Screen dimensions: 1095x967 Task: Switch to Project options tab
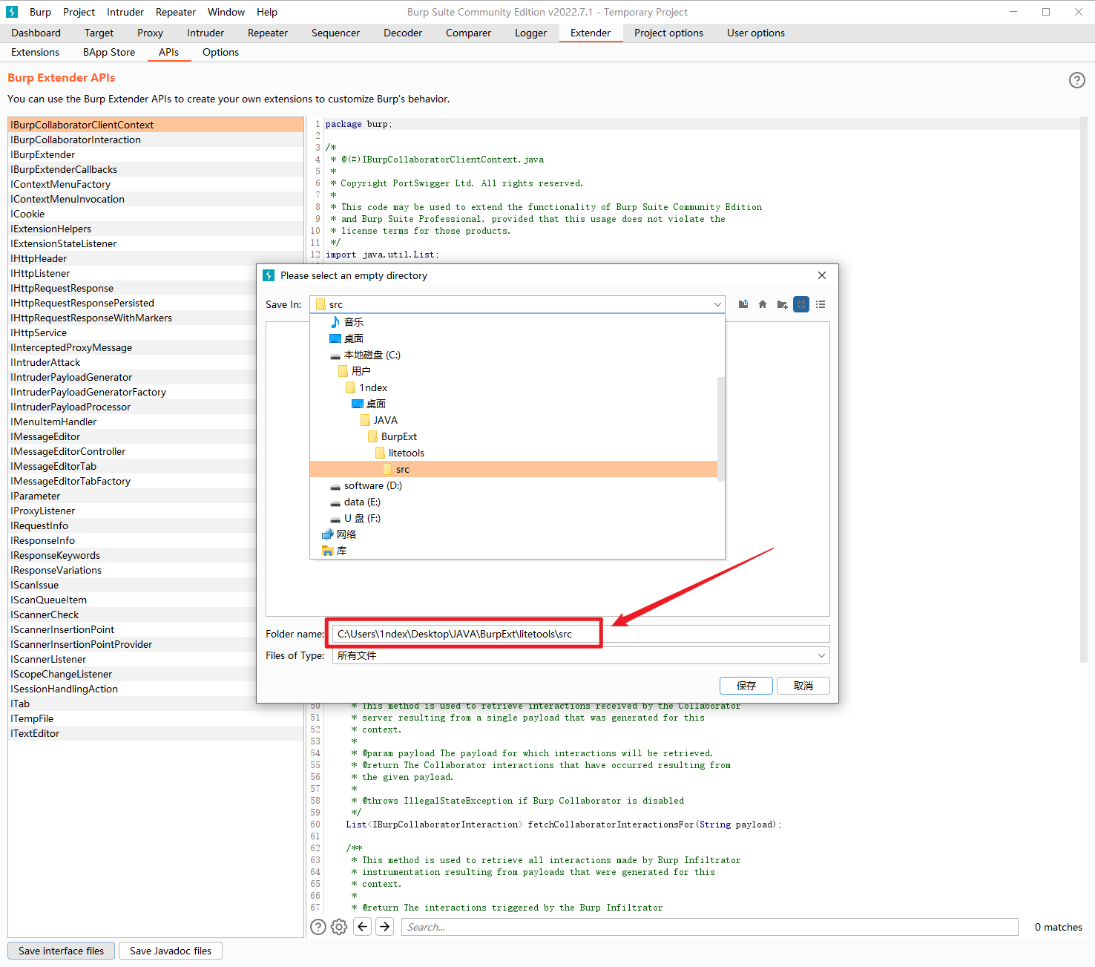tap(668, 33)
